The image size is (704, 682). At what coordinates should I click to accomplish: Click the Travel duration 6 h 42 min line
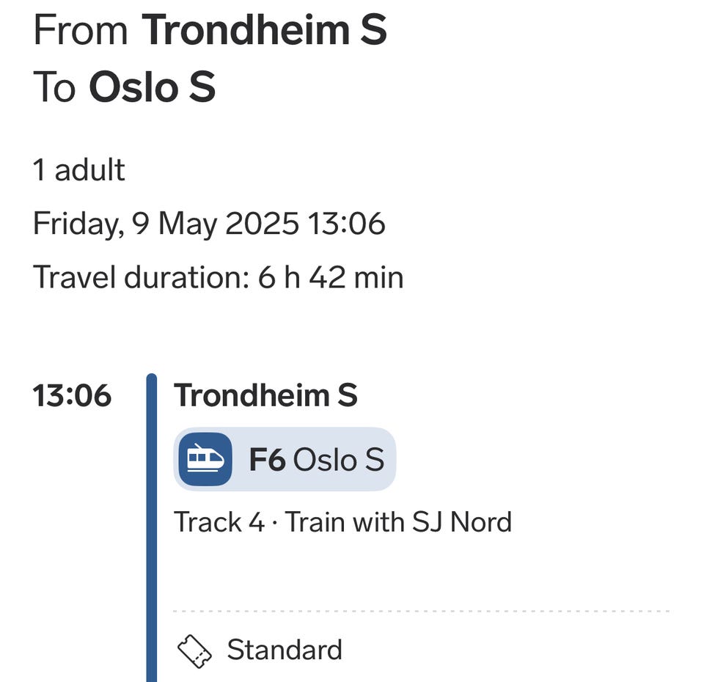coord(218,277)
